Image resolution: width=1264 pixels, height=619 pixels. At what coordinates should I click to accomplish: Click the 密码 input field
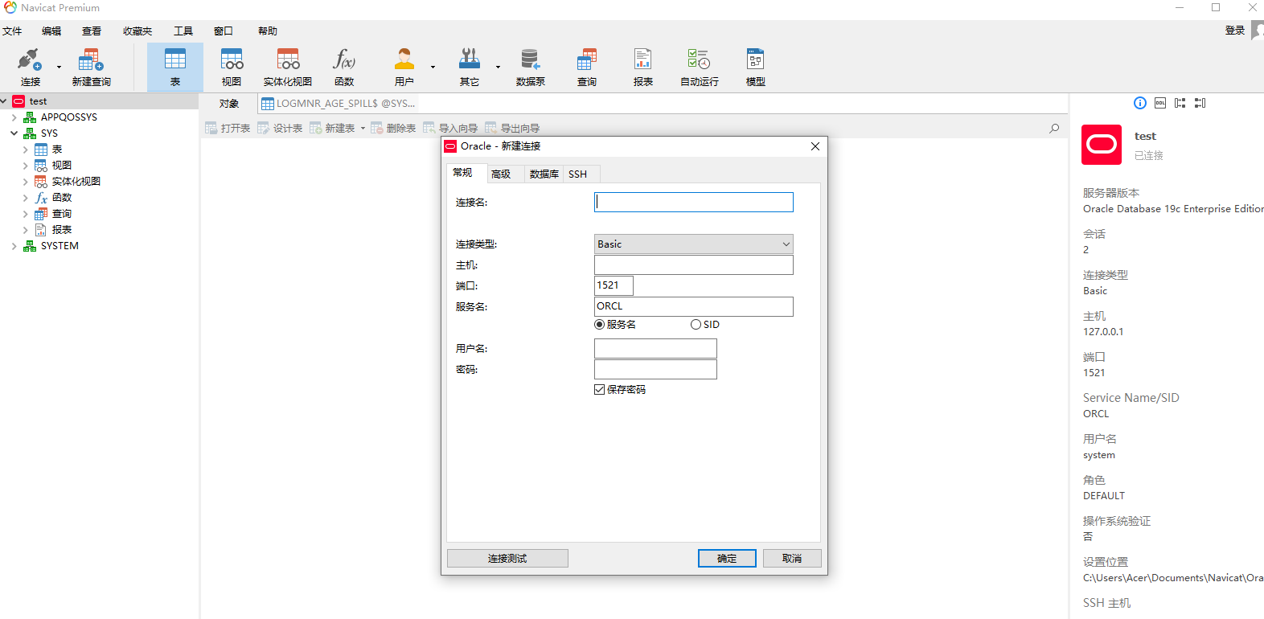click(x=655, y=369)
